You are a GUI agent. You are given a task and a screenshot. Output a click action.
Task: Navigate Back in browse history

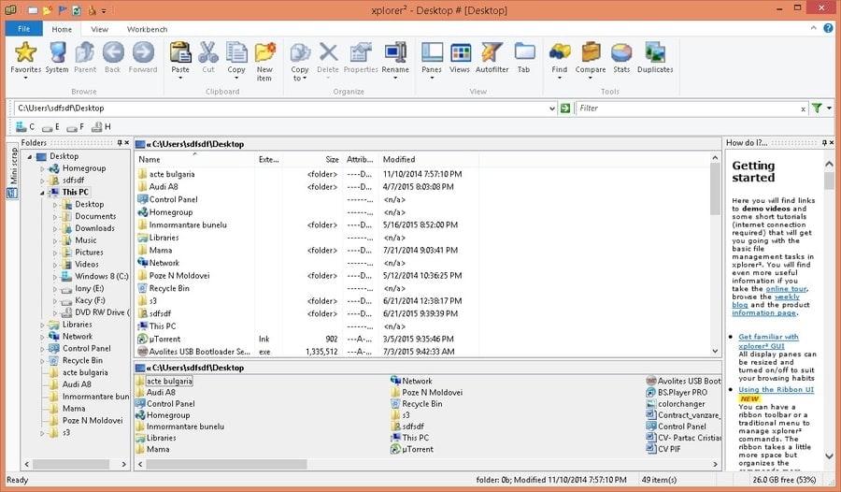click(113, 57)
